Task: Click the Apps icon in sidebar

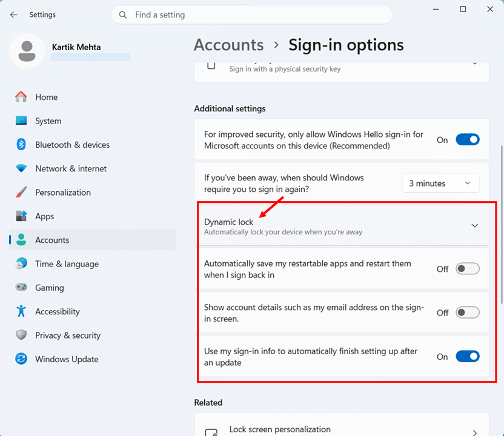Action: tap(21, 216)
